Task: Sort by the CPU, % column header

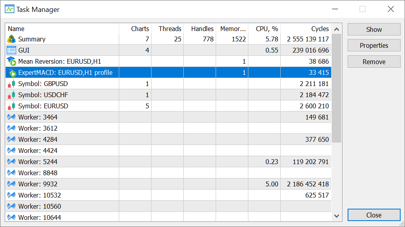Action: (264, 29)
